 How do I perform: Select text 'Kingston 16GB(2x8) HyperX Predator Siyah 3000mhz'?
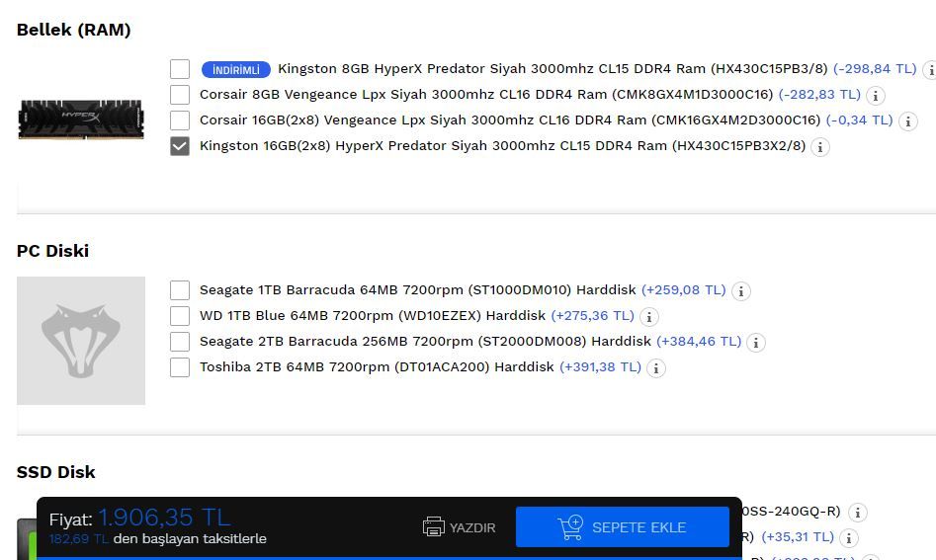tap(376, 145)
